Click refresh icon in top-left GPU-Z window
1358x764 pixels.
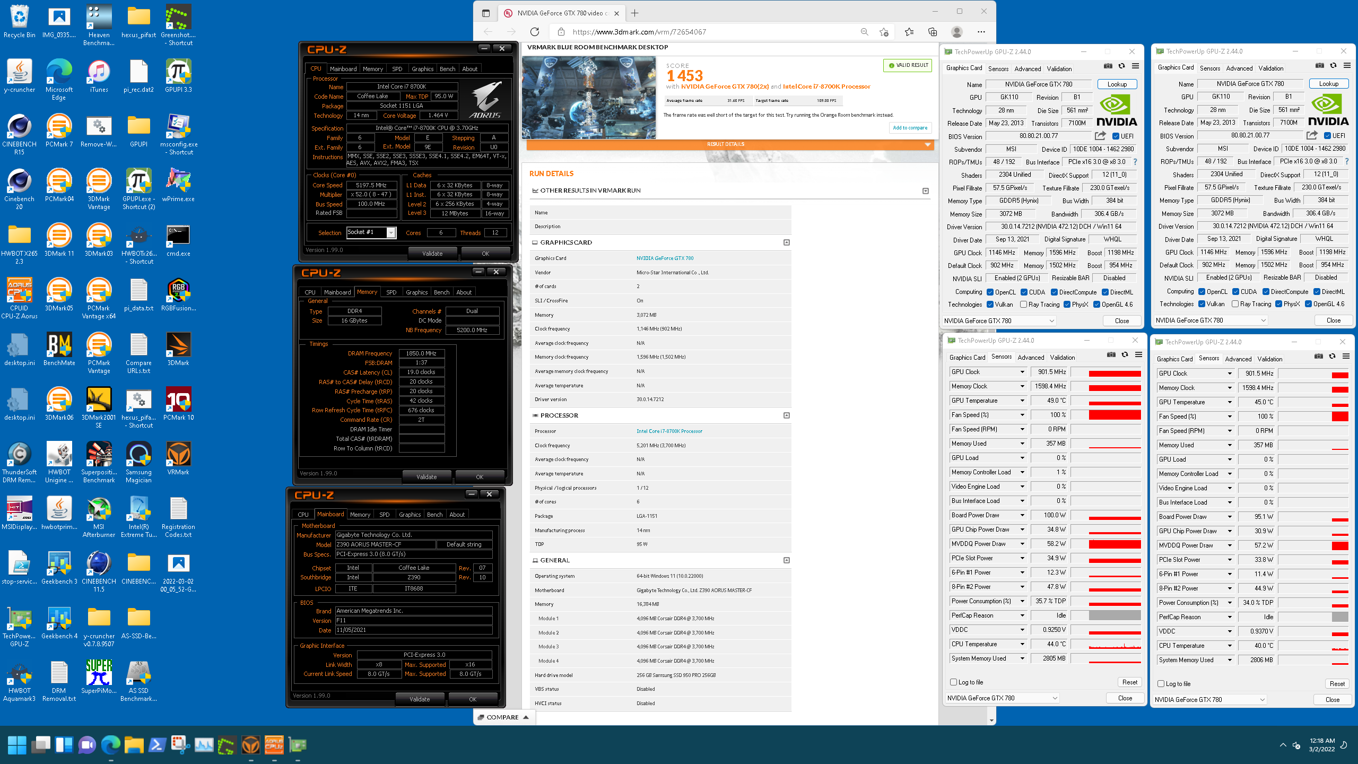1122,66
